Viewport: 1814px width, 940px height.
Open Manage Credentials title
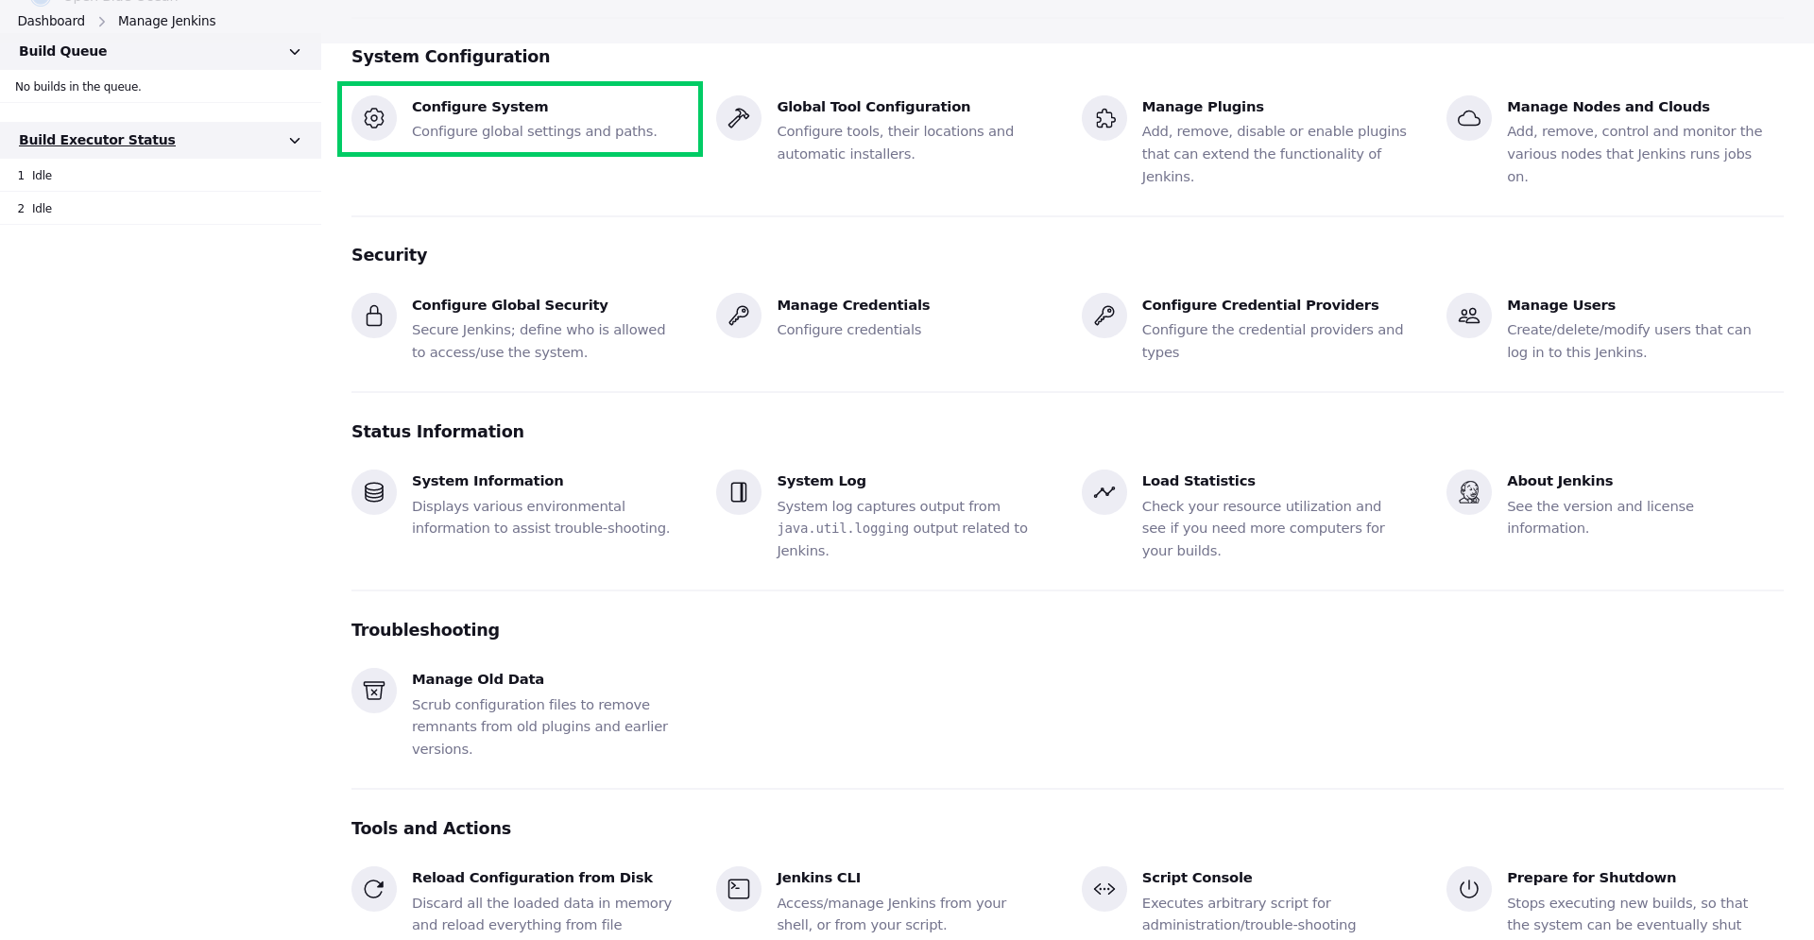[x=853, y=305]
